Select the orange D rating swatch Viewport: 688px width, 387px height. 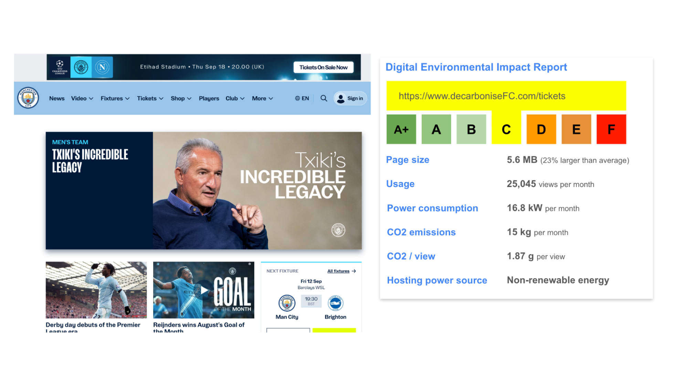pos(541,129)
